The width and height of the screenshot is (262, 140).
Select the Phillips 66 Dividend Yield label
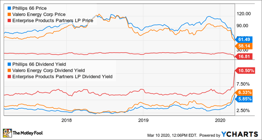(39, 64)
